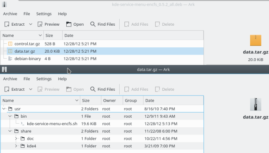Viewport: 269px width, 153px height.
Task: Open Extract dropdown arrow in data.tar.gz window
Action: 31,90
